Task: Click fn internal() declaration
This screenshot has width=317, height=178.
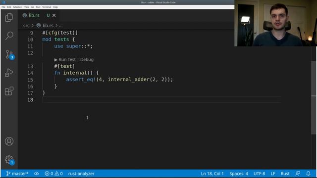Action: (76, 73)
